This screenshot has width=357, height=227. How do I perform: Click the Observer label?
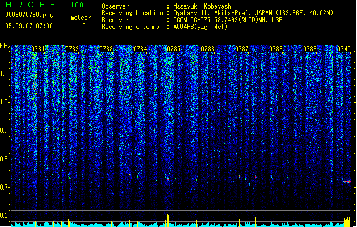coord(115,6)
